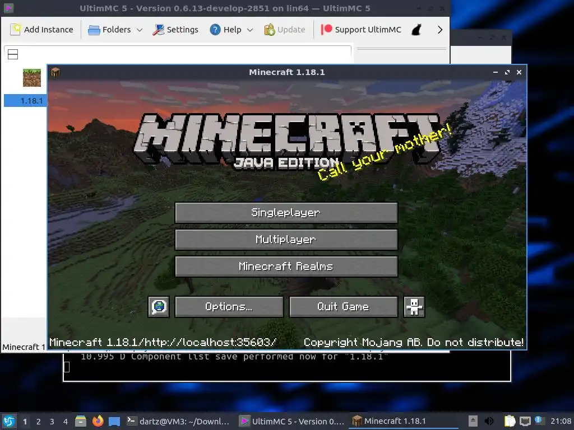574x430 pixels.
Task: Open volume control in system tray
Action: point(489,421)
